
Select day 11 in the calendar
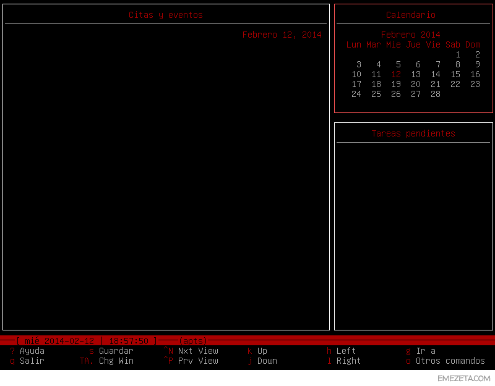(376, 74)
